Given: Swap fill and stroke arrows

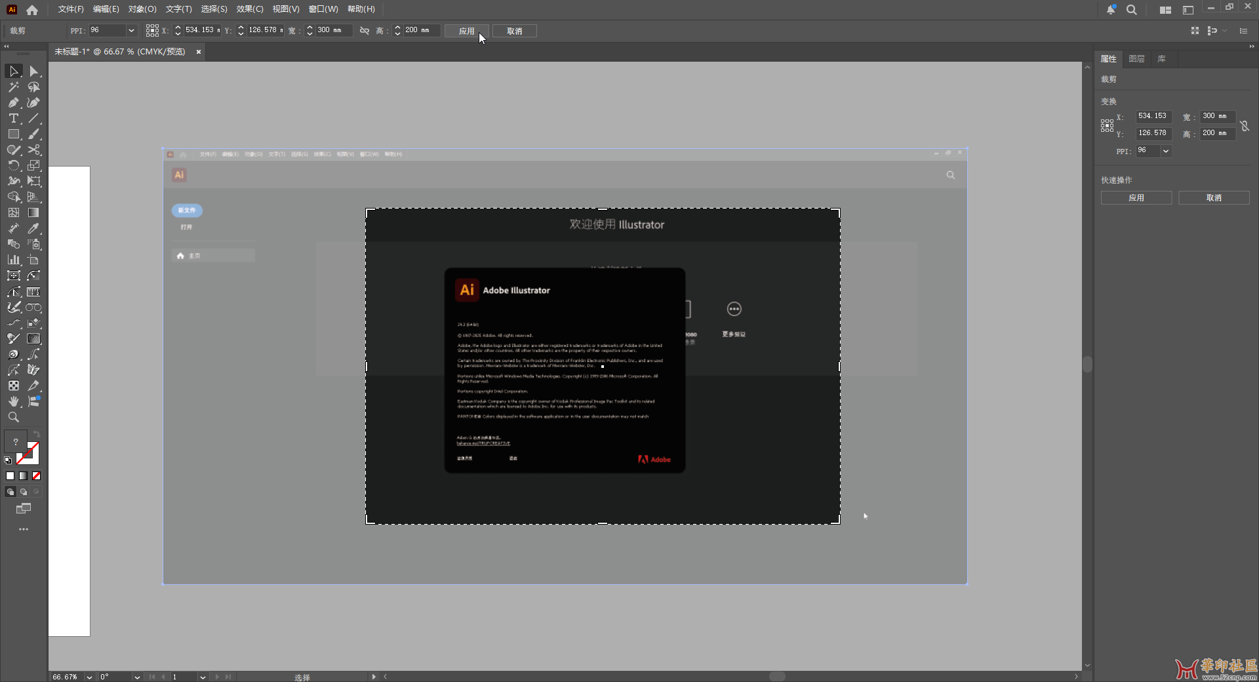Looking at the screenshot, I should 37,434.
